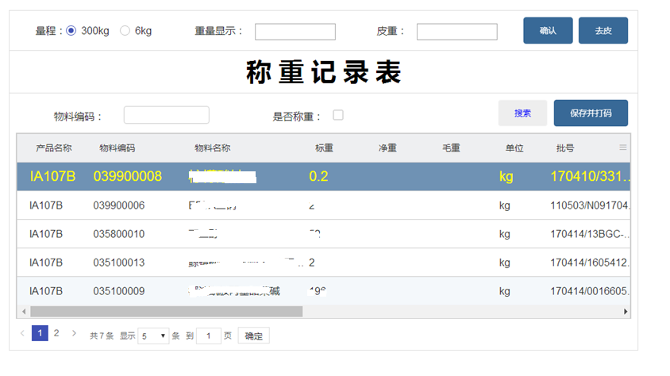Click the 确认 button
Screen dimensions: 670x376
coord(548,31)
